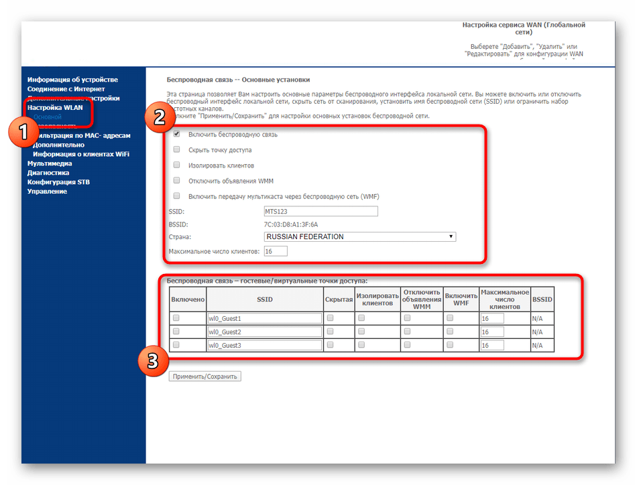Check 'Отключить объявления WMM' option

(176, 181)
